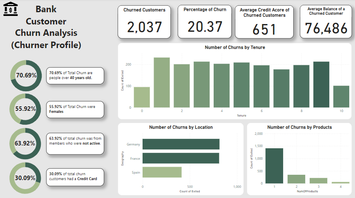Image resolution: width=355 pixels, height=198 pixels.
Task: Select the Percentage of Churn card
Action: [205, 22]
